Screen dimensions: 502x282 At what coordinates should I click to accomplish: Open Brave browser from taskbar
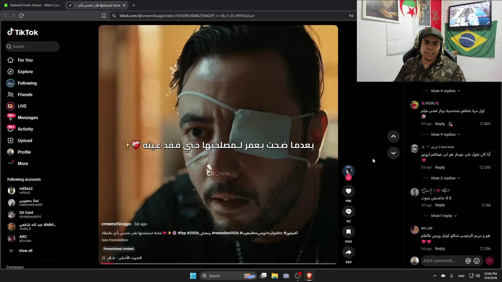tap(309, 276)
